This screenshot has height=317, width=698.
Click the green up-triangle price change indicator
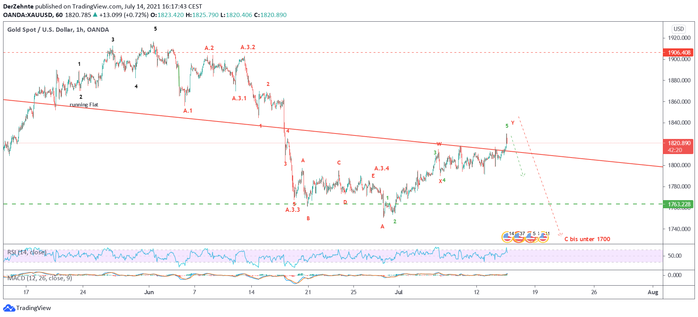click(x=95, y=15)
